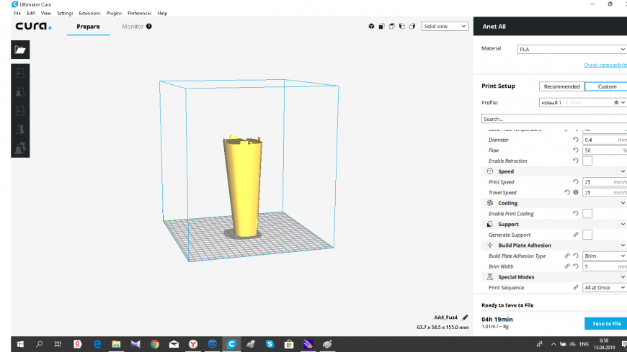Check the Generate Support checkbox
The width and height of the screenshot is (627, 352).
click(587, 235)
